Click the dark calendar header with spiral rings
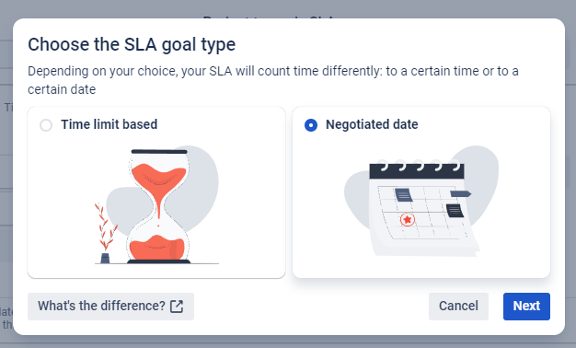 click(417, 169)
